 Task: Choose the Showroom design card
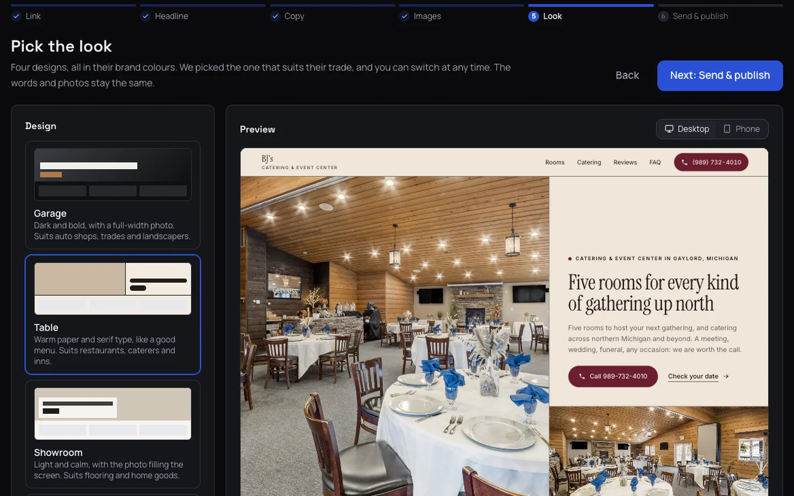[x=112, y=434]
